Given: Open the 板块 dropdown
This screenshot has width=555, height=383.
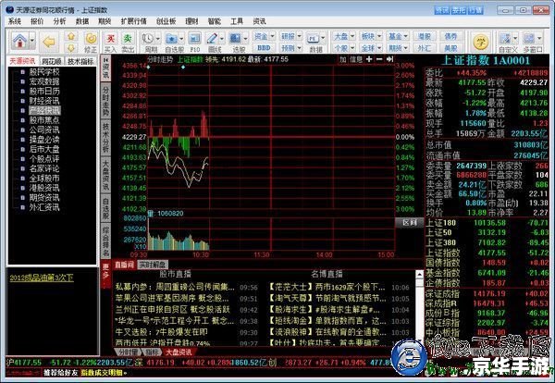Looking at the screenshot, I should (x=371, y=36).
